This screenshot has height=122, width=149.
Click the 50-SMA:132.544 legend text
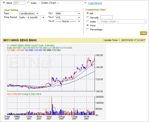tap(52, 50)
